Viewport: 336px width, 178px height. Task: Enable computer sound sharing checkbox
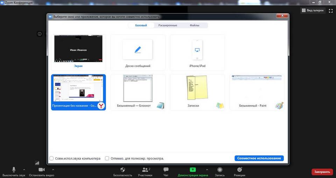(x=51, y=158)
